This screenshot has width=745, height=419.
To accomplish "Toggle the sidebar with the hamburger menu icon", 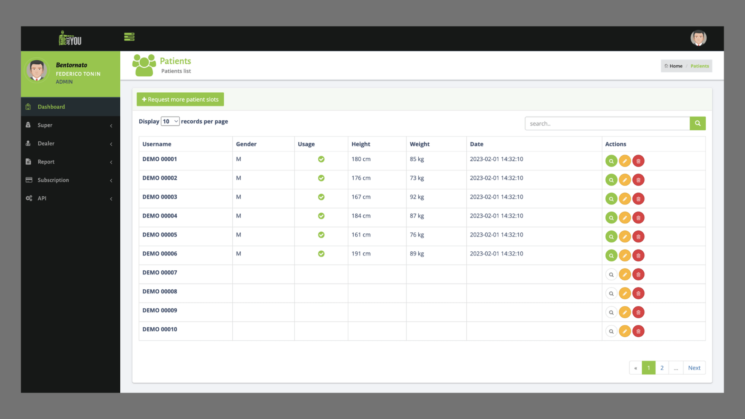I will click(129, 37).
